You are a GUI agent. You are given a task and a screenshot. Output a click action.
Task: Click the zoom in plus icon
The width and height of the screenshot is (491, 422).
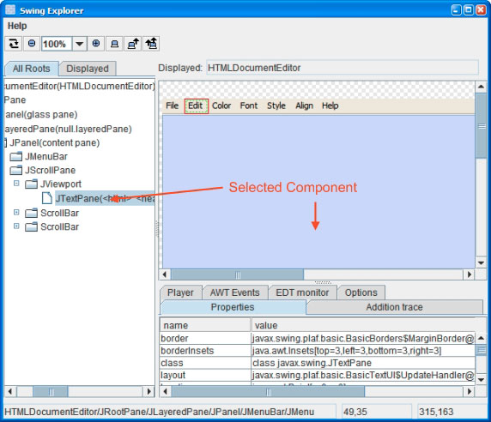96,44
